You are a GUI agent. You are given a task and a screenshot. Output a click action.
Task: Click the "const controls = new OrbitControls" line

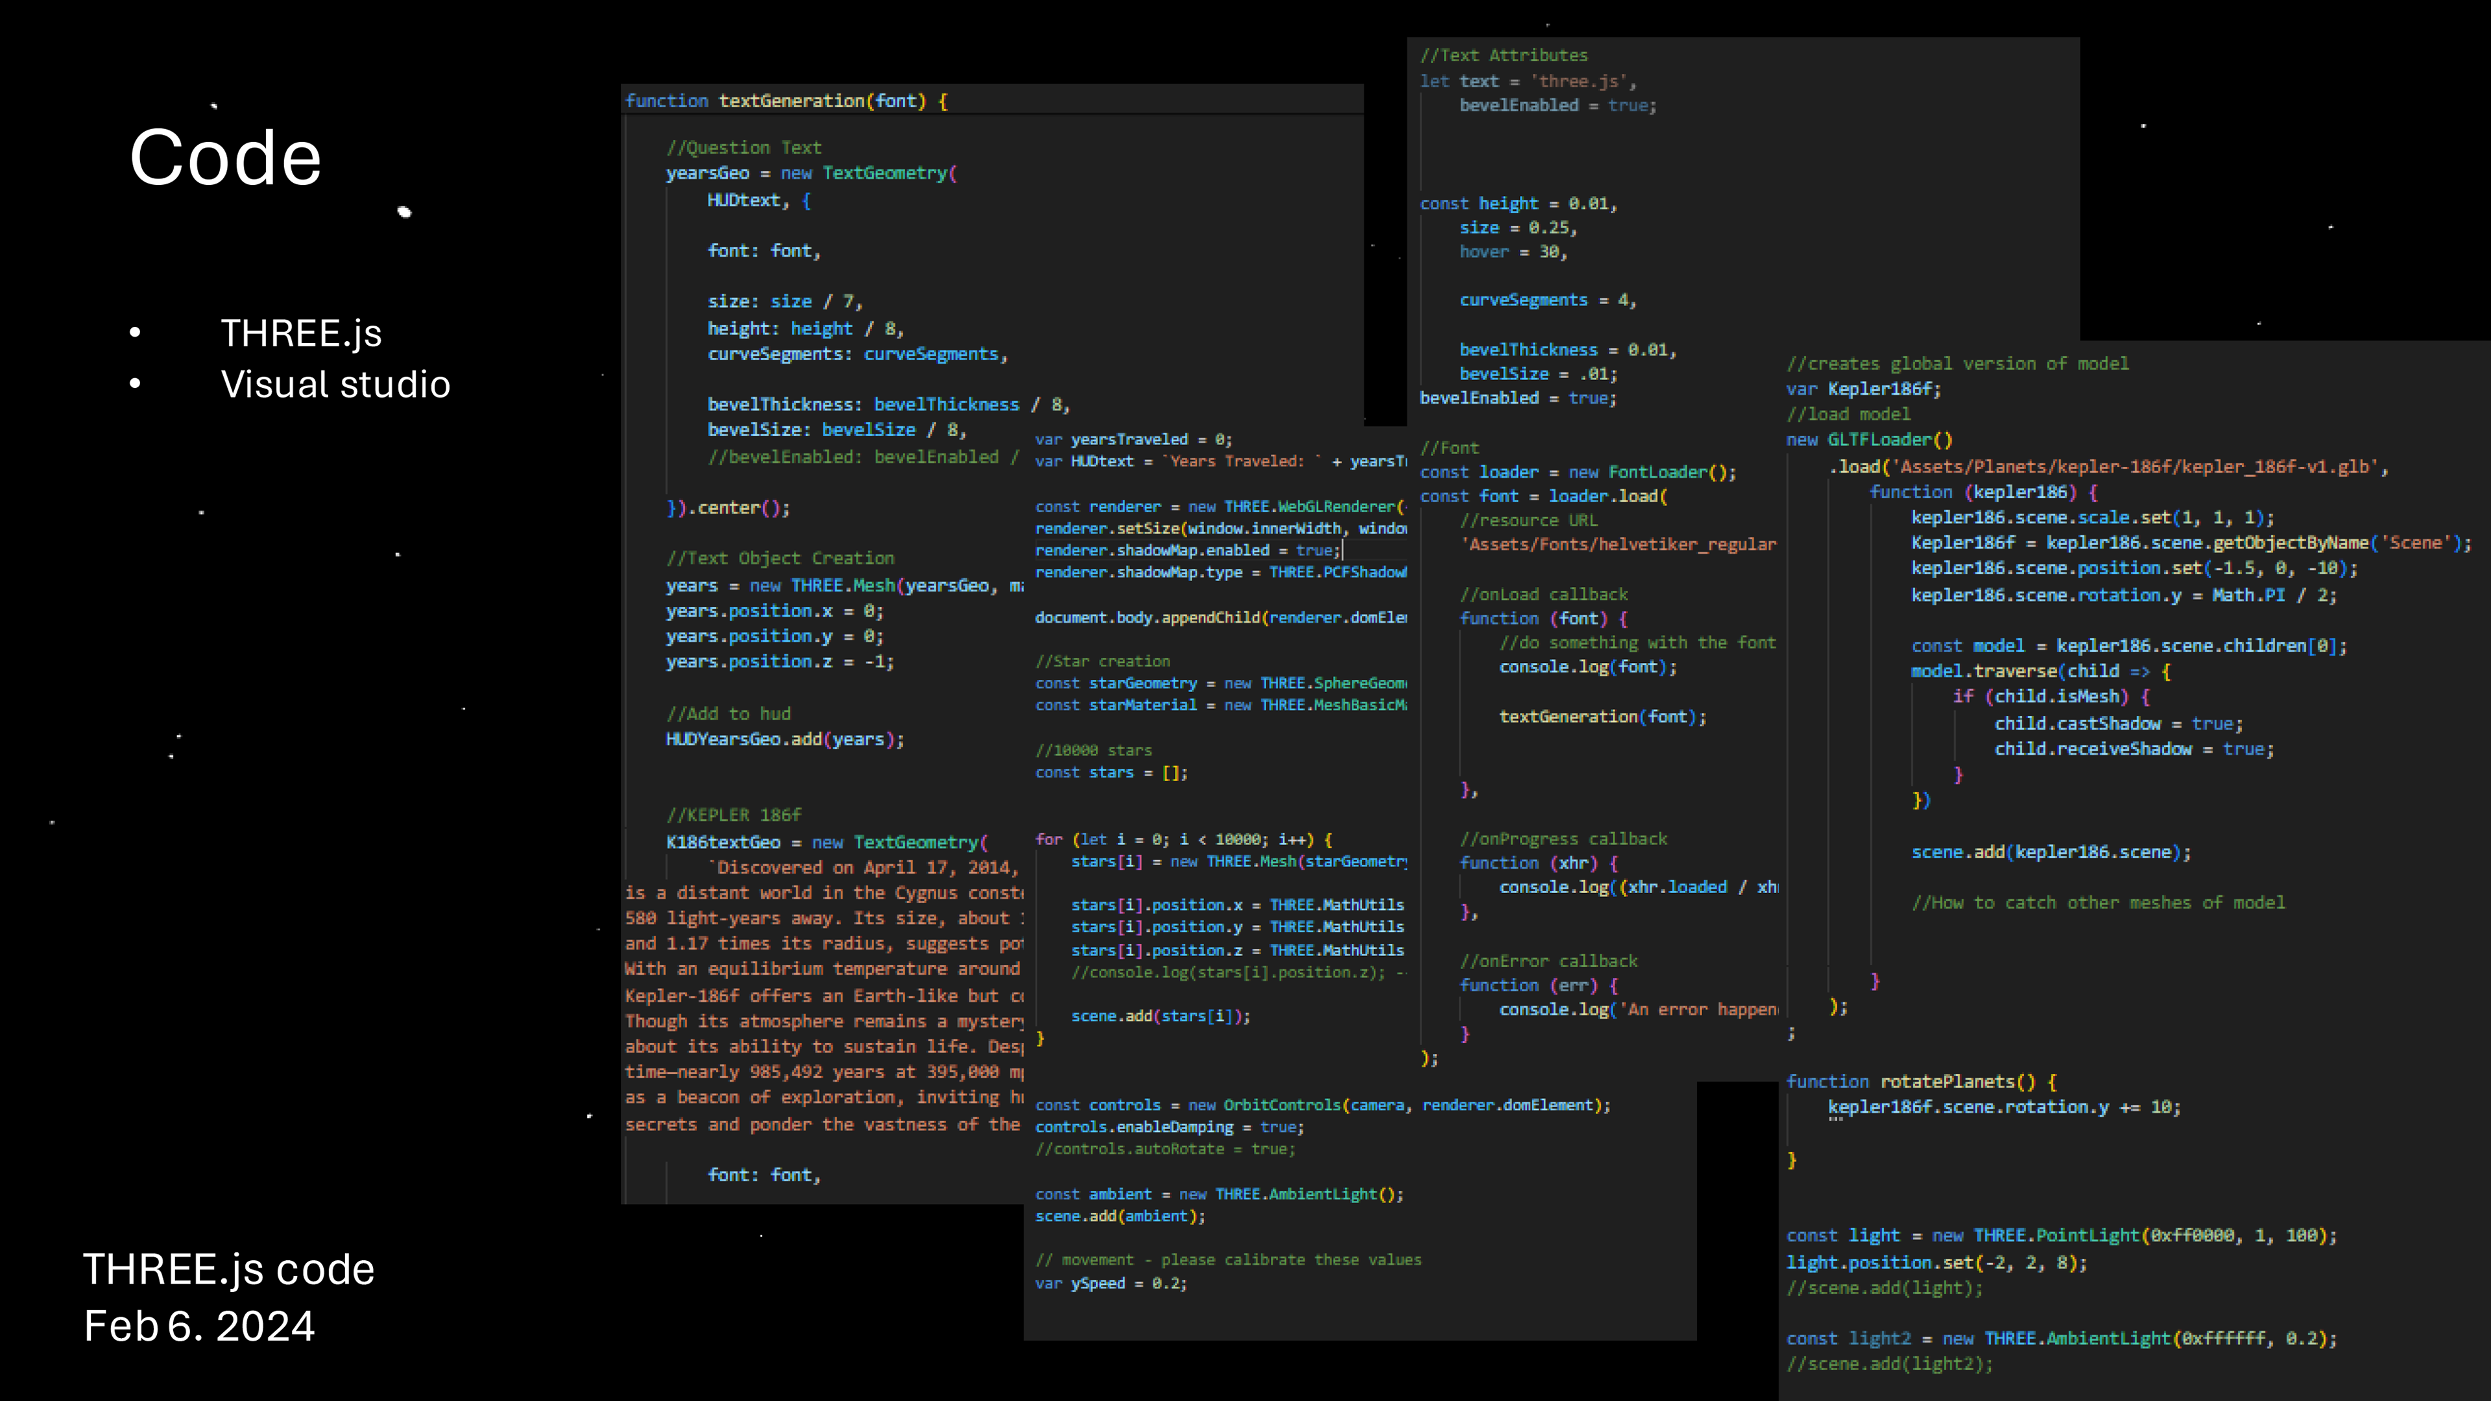pos(1324,1105)
